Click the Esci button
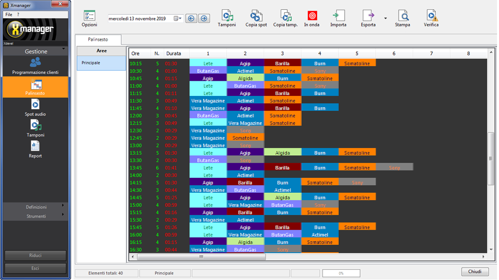Screen dimensions: 499x280 coord(35,268)
